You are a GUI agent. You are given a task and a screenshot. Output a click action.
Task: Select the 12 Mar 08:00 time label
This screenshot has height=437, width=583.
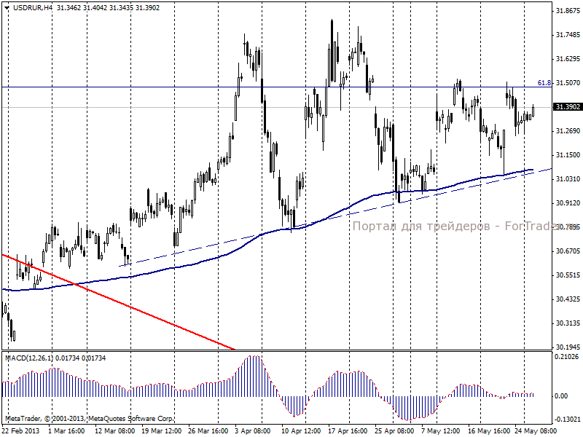pyautogui.click(x=114, y=431)
